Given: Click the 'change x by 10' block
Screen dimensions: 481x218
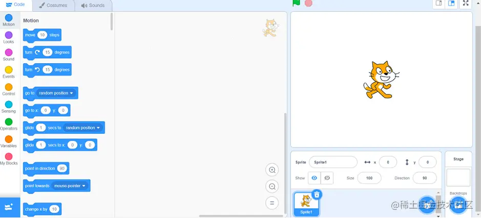Looking at the screenshot, I should [43, 209].
